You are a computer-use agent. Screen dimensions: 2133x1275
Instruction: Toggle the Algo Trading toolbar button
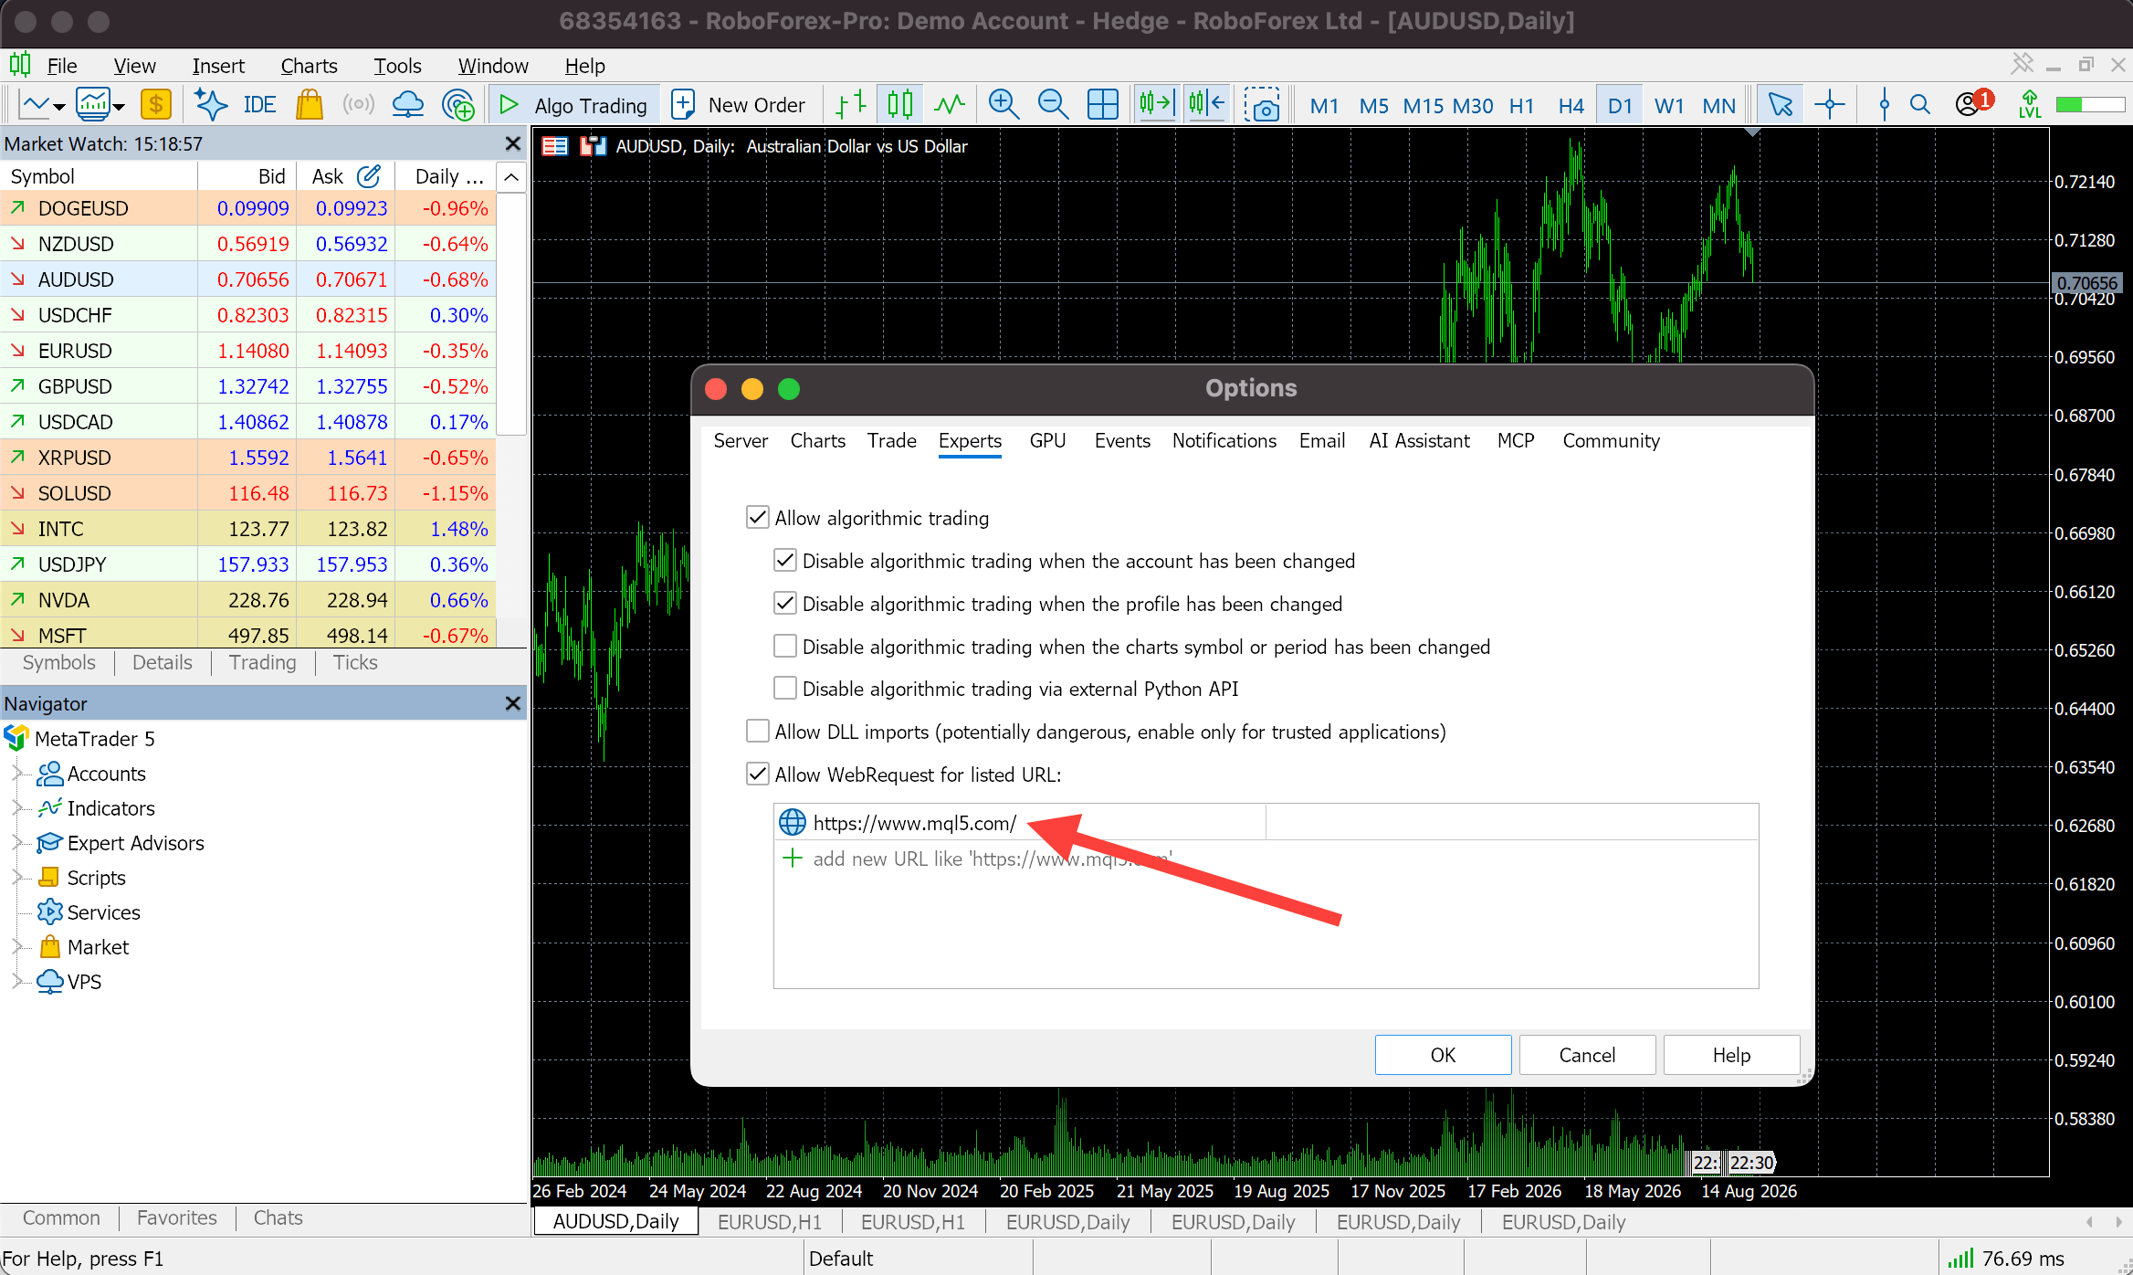coord(573,105)
